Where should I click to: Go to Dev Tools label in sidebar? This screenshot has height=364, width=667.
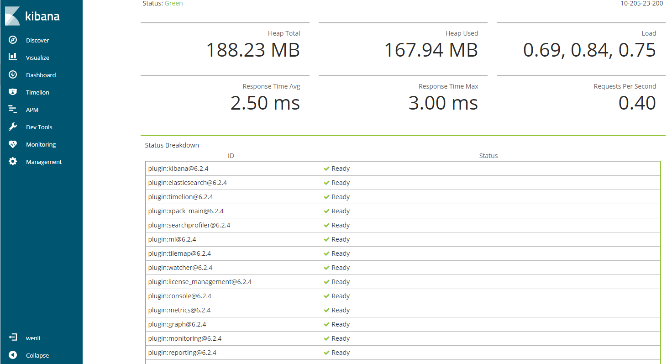pos(39,127)
